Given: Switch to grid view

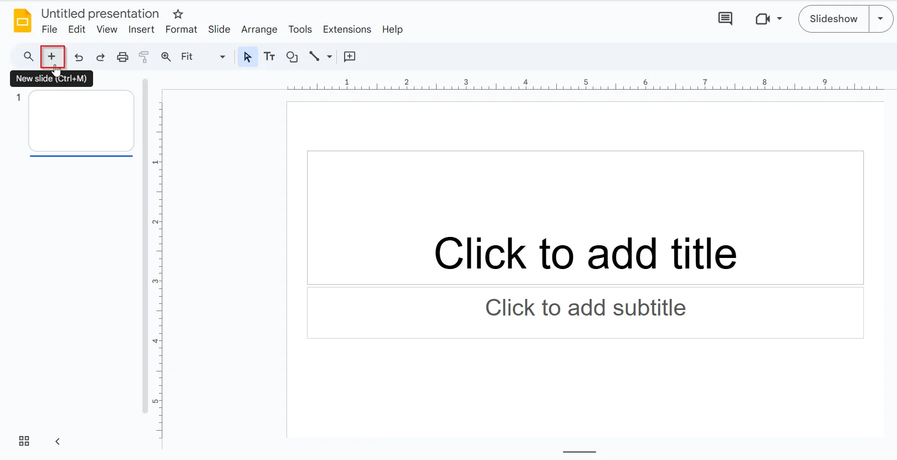Looking at the screenshot, I should (x=24, y=441).
